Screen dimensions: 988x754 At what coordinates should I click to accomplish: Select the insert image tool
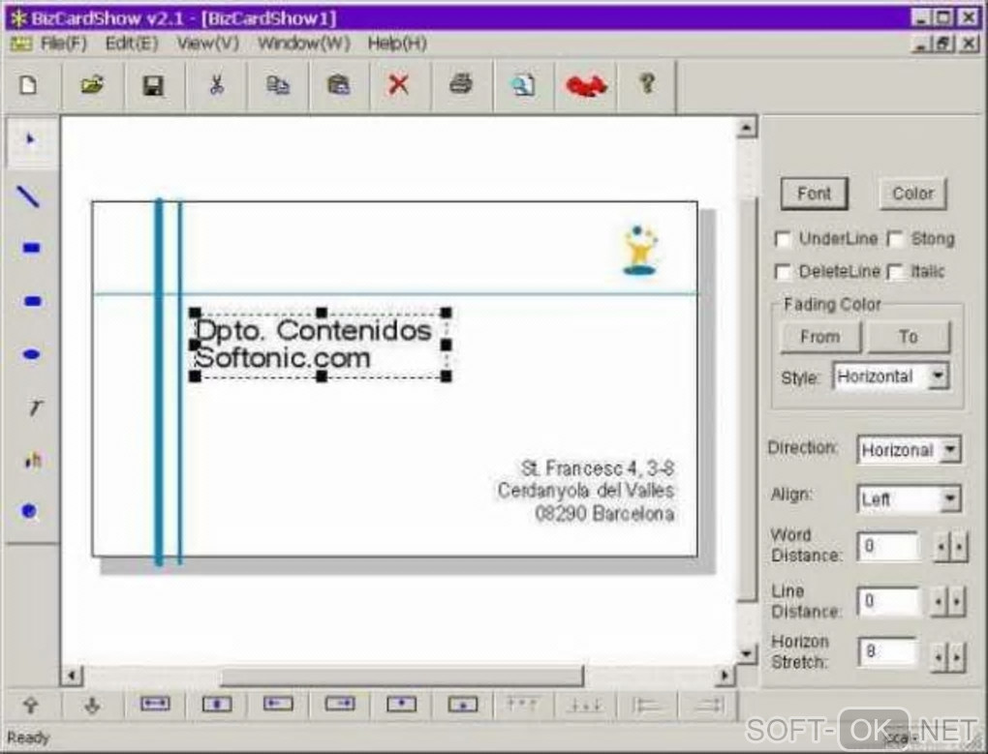pos(33,461)
